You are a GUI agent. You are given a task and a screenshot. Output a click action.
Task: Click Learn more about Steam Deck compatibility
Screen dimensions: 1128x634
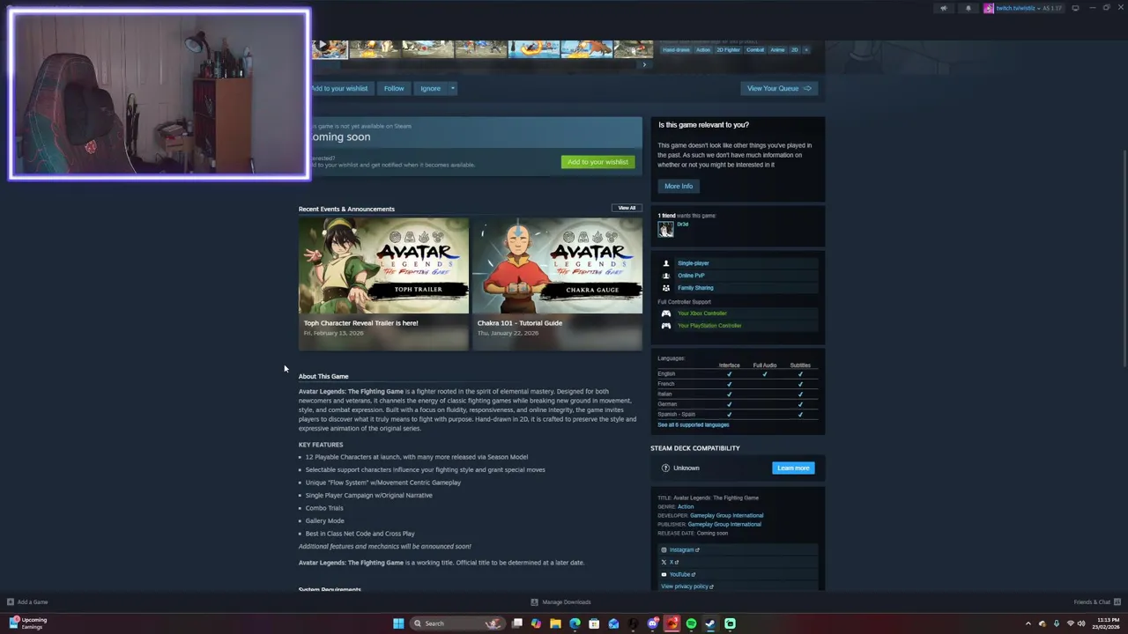[x=793, y=468]
